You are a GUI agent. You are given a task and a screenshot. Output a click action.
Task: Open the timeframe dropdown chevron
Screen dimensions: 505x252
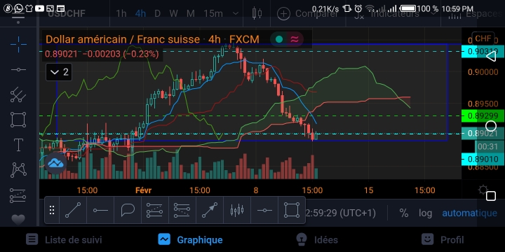coord(236,13)
